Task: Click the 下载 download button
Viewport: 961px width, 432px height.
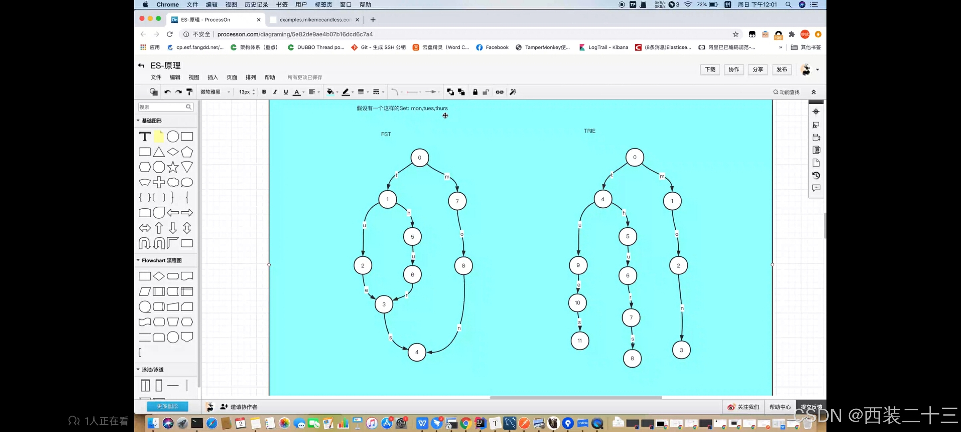Action: pyautogui.click(x=710, y=70)
